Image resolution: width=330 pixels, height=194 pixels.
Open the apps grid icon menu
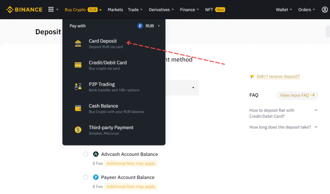pos(51,10)
